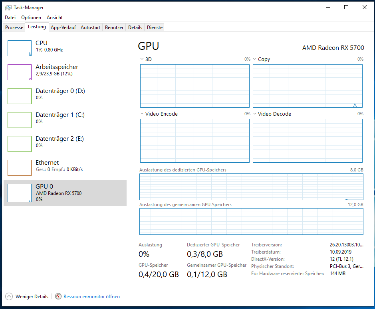Viewport: 375px width, 309px height.
Task: Switch to the Leistung tab
Action: 37,27
